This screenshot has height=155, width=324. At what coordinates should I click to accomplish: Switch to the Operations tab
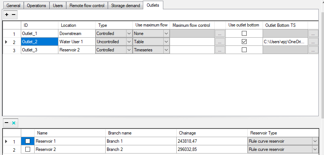pos(36,6)
